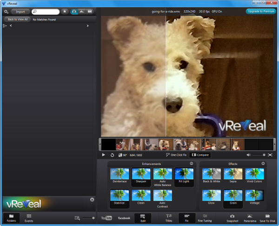279x226 pixels.
Task: Select the Black & White effect
Action: 212,174
